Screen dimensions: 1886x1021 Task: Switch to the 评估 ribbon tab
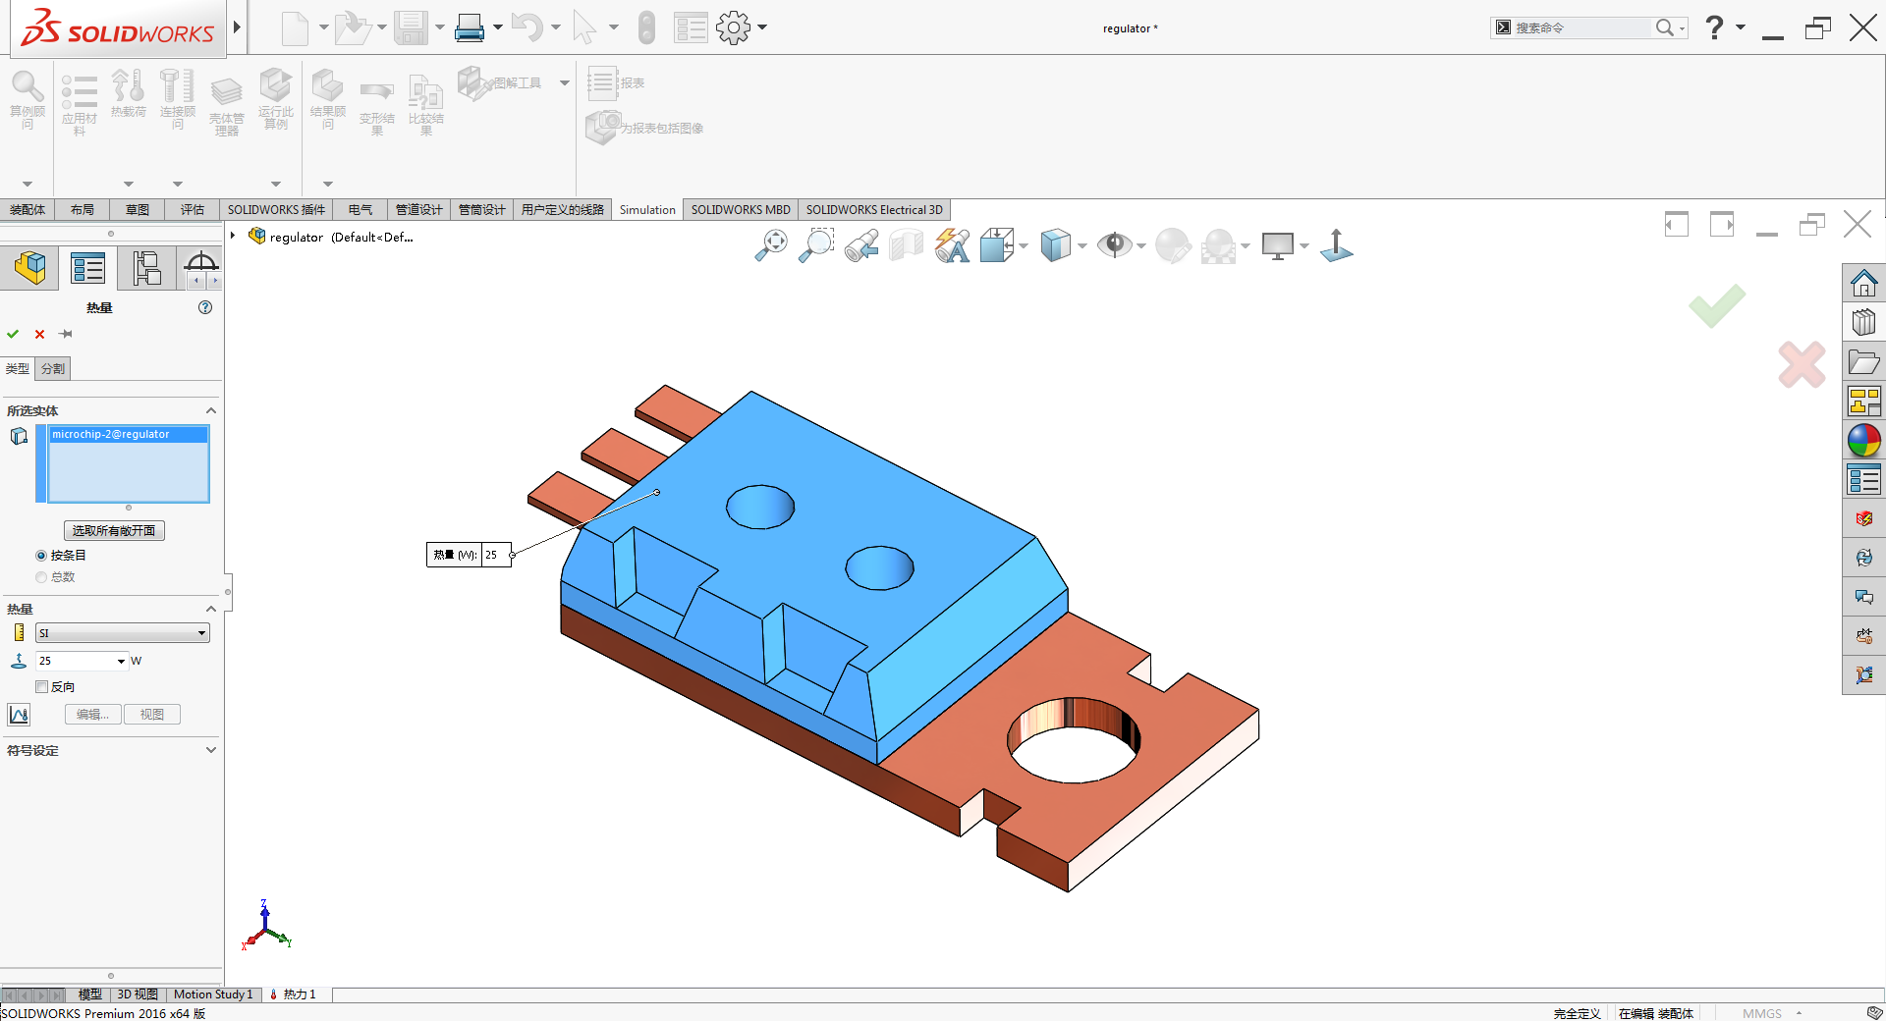[x=193, y=210]
